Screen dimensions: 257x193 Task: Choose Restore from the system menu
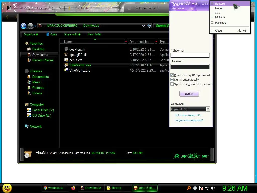coord(230,4)
